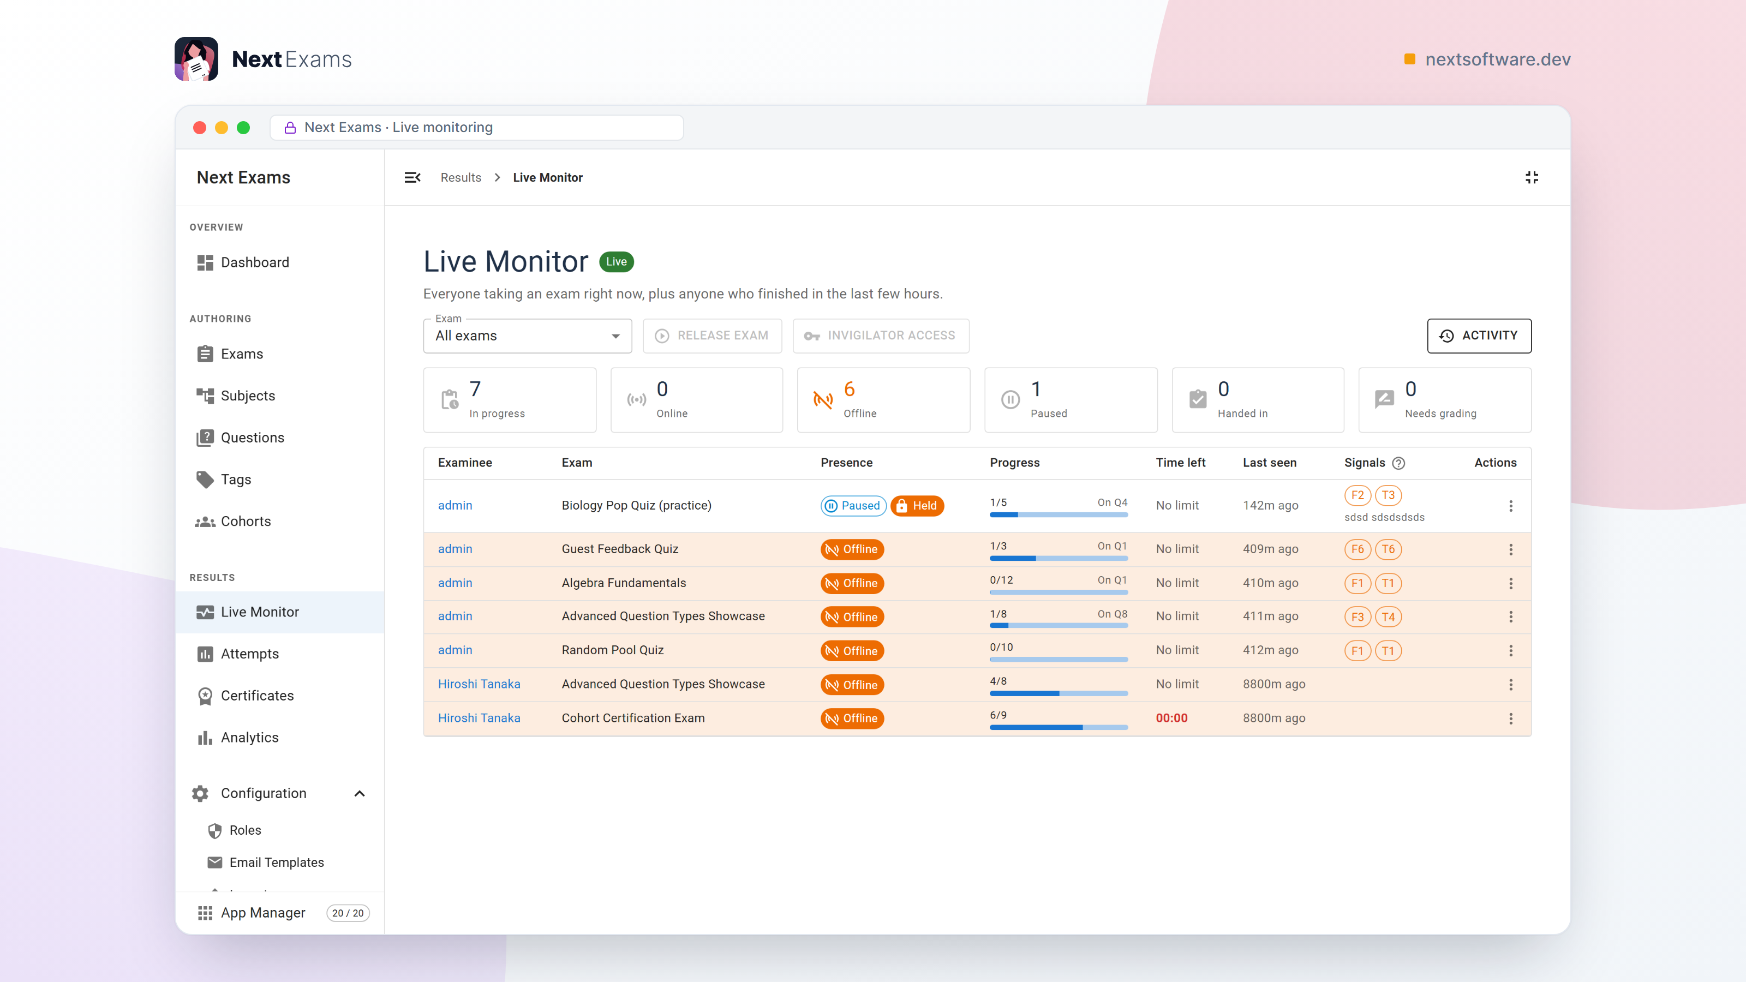Open the All exams dropdown
1746x982 pixels.
527,336
